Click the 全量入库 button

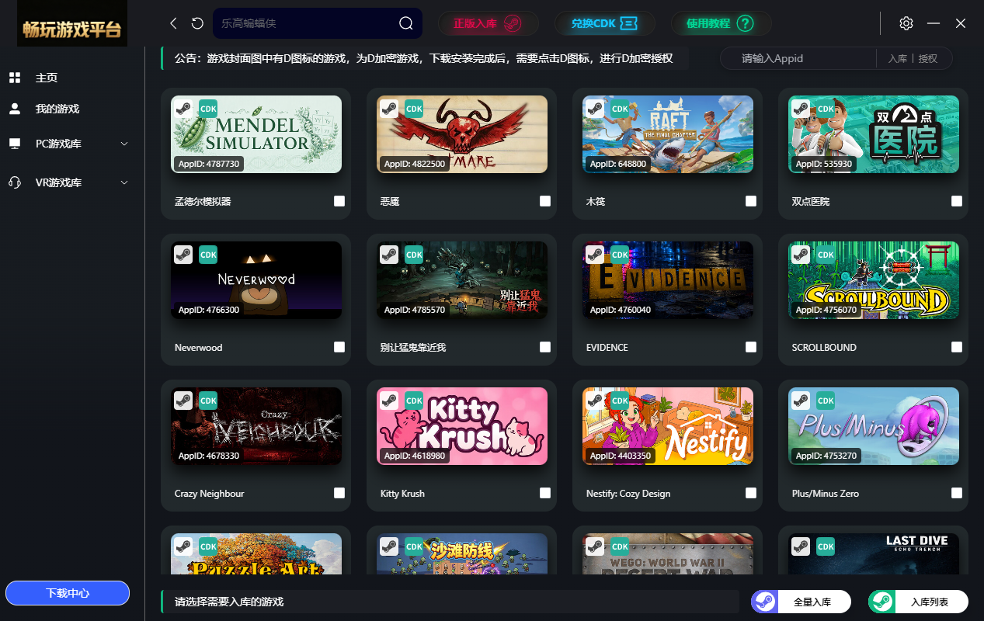tap(801, 602)
